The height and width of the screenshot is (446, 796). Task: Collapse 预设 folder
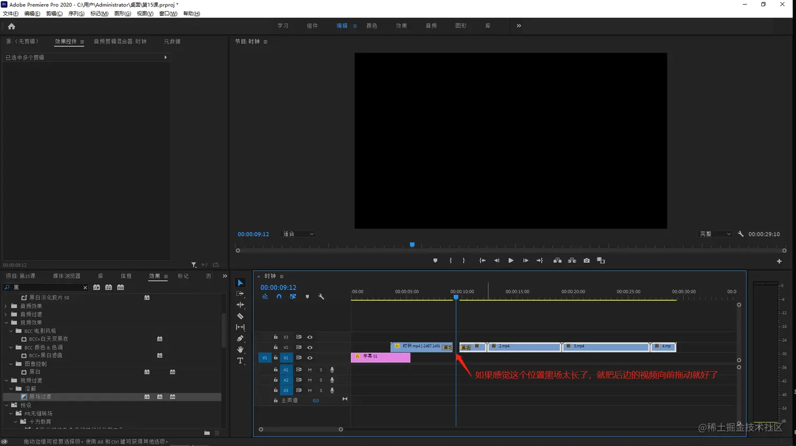6,405
